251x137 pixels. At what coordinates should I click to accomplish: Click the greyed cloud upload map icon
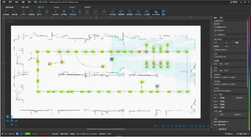pos(104,11)
